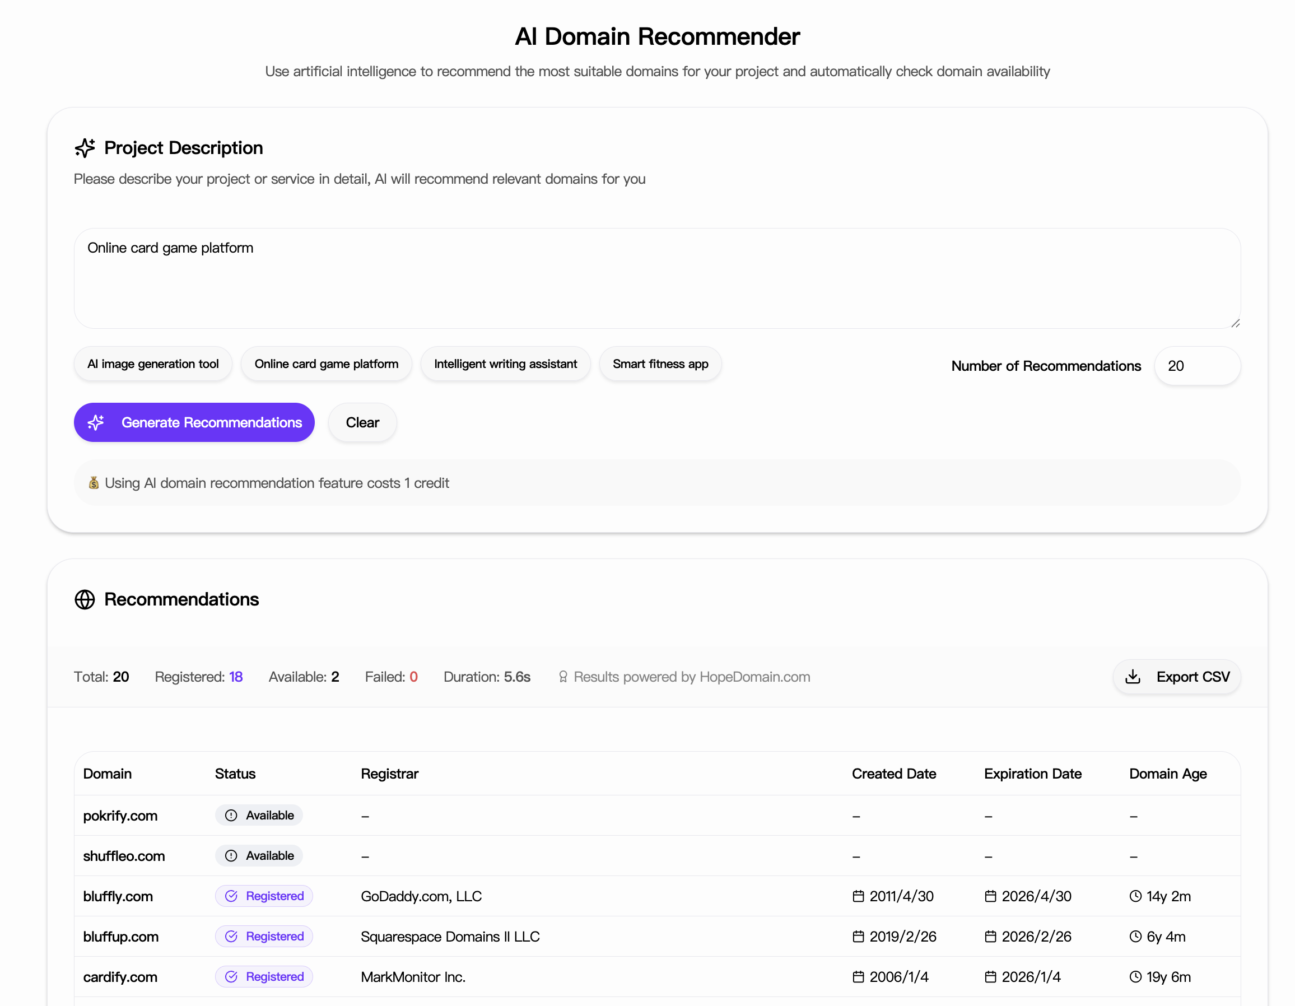Click the sparkle icon in the Generate Recommendations button

pyautogui.click(x=96, y=422)
